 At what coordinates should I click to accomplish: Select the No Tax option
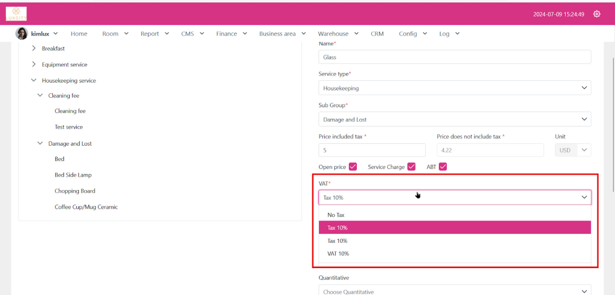(x=336, y=215)
